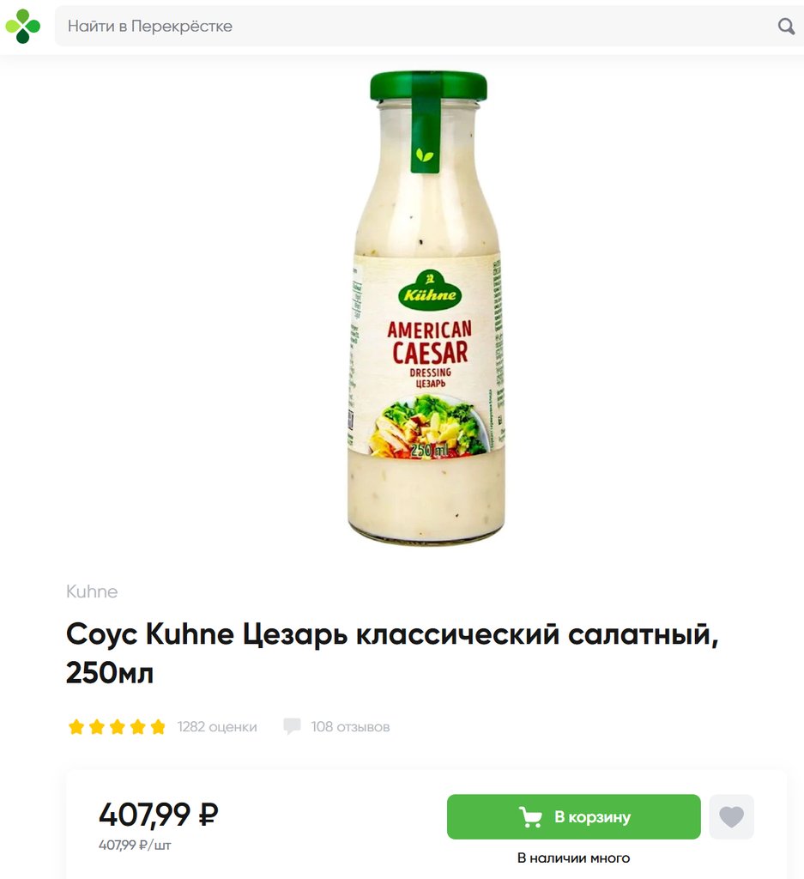Click the fifth rating star
This screenshot has width=804, height=879.
158,727
